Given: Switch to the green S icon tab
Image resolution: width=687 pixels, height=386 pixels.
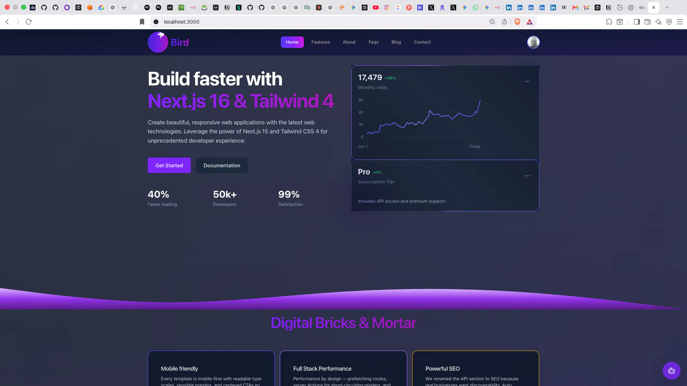Looking at the screenshot, I should click(x=239, y=8).
